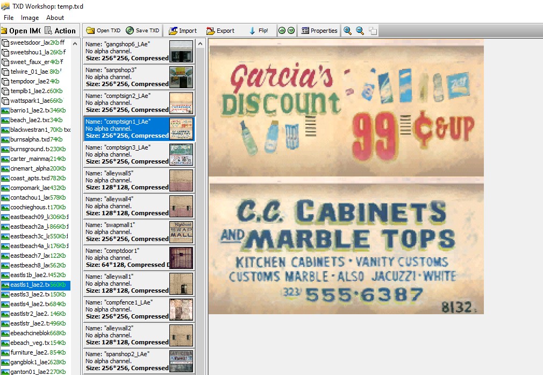The image size is (543, 375).
Task: Select the sanpshop3 texture
Action: (139, 77)
